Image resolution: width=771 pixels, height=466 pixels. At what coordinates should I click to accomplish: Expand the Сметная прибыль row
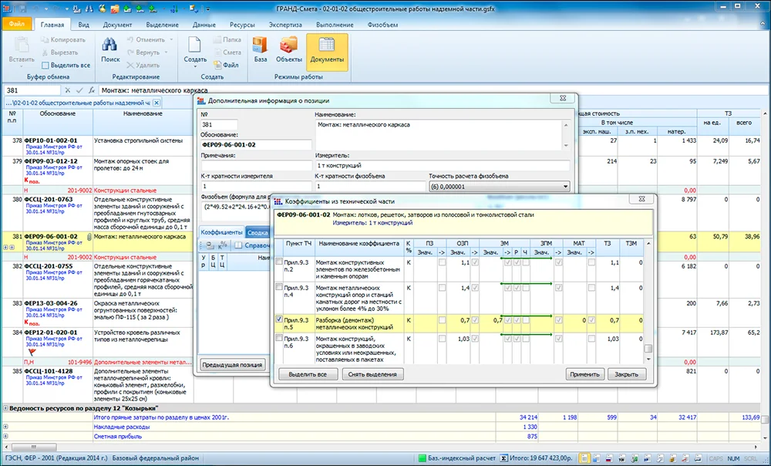click(5, 436)
